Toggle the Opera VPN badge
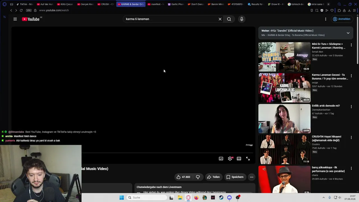Viewport: 359px width, 202px height. point(29,10)
